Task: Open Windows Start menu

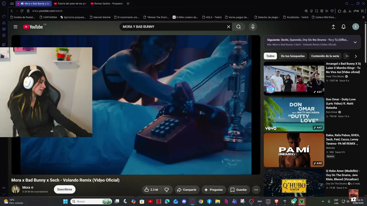Action: 65,201
